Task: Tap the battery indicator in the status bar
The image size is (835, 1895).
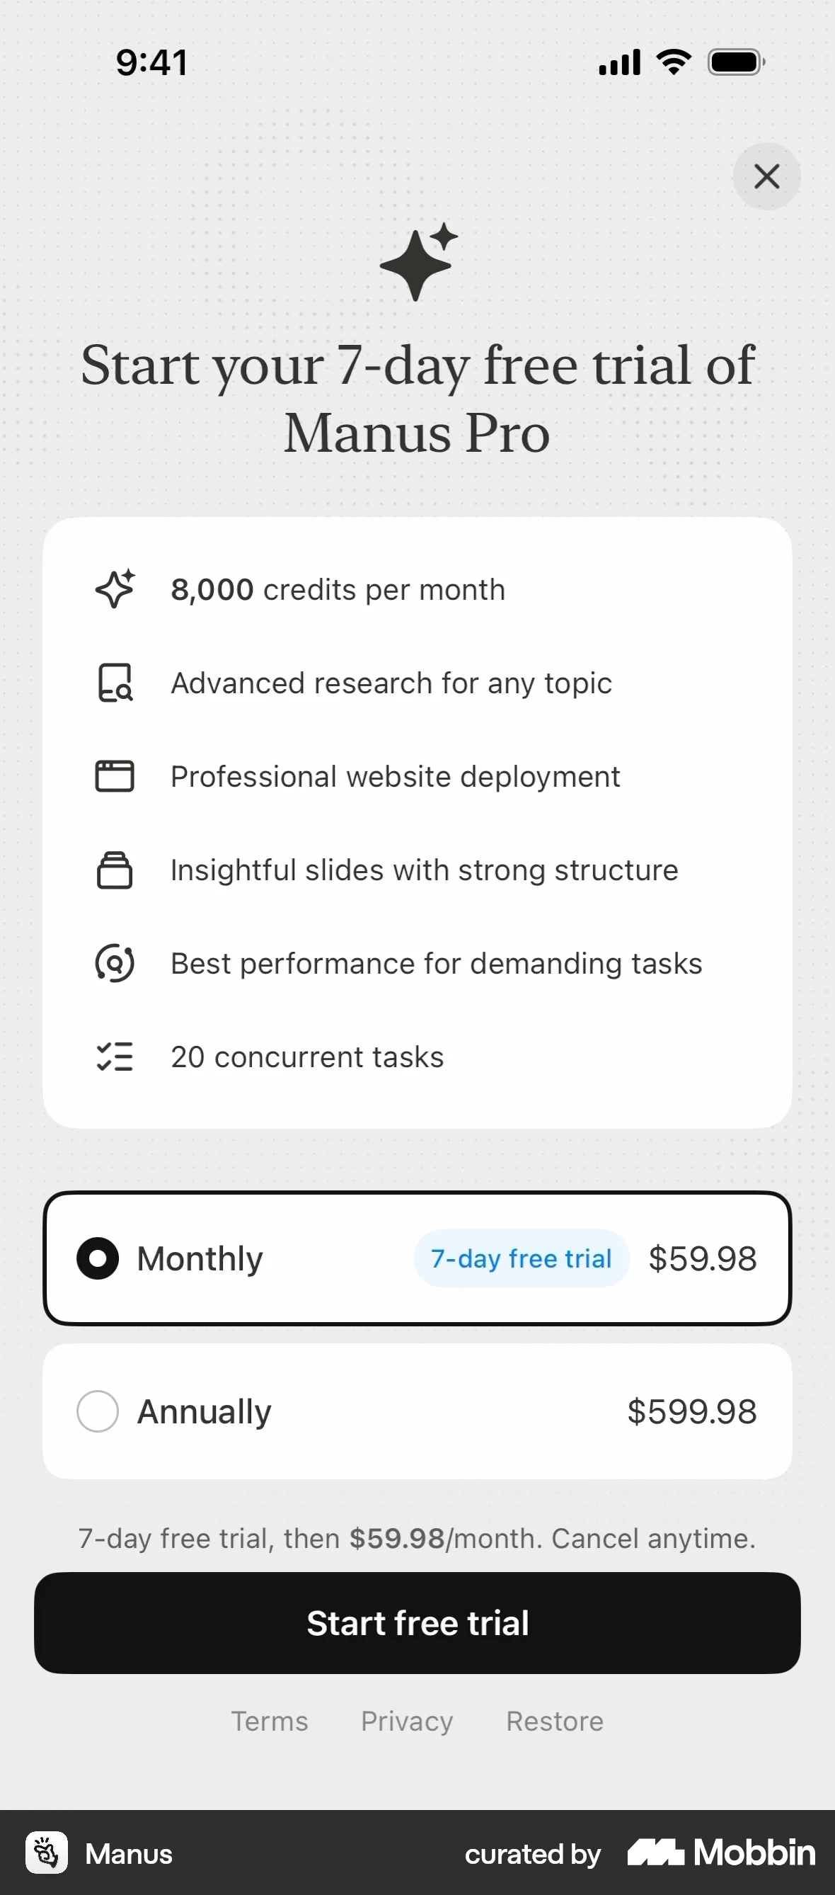Action: coord(736,62)
